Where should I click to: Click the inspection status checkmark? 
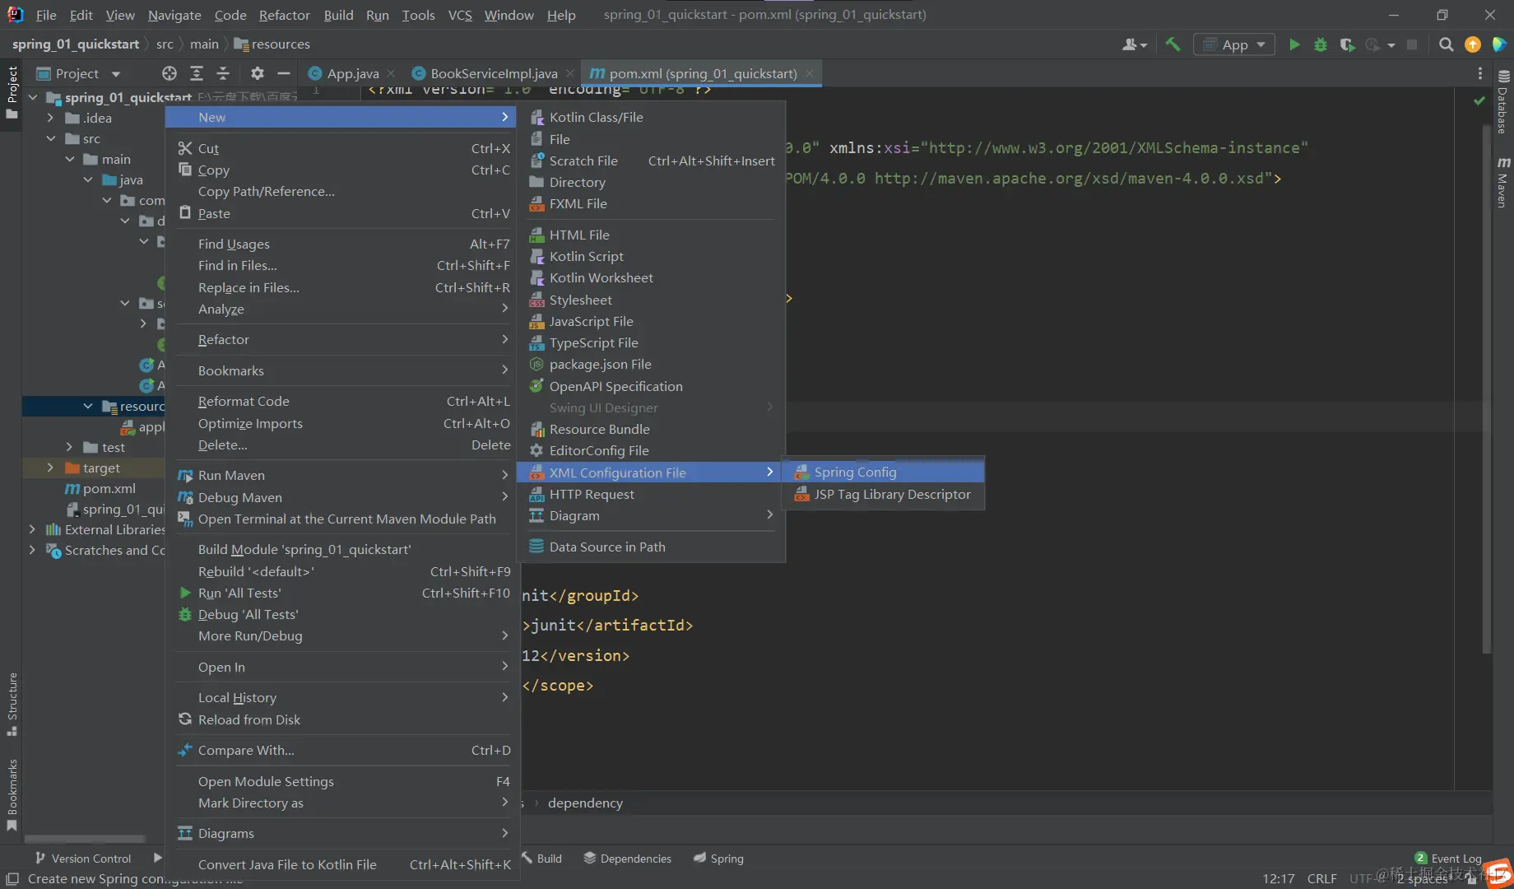(1479, 100)
